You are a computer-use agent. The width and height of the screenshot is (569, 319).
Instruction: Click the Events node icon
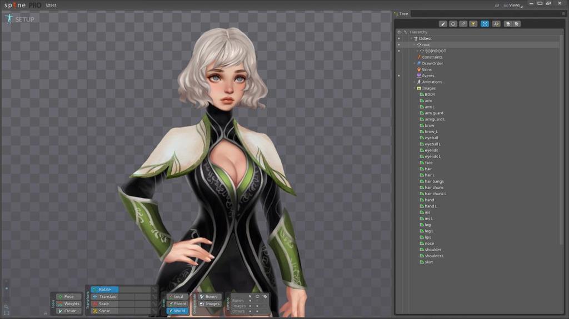tap(419, 75)
